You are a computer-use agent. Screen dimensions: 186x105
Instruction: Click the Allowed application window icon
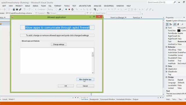pos(12,17)
